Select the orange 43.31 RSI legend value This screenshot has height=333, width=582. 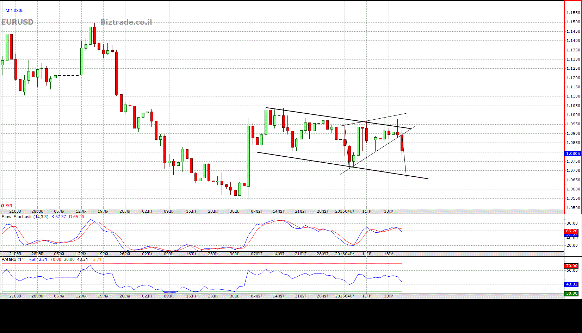click(x=96, y=259)
